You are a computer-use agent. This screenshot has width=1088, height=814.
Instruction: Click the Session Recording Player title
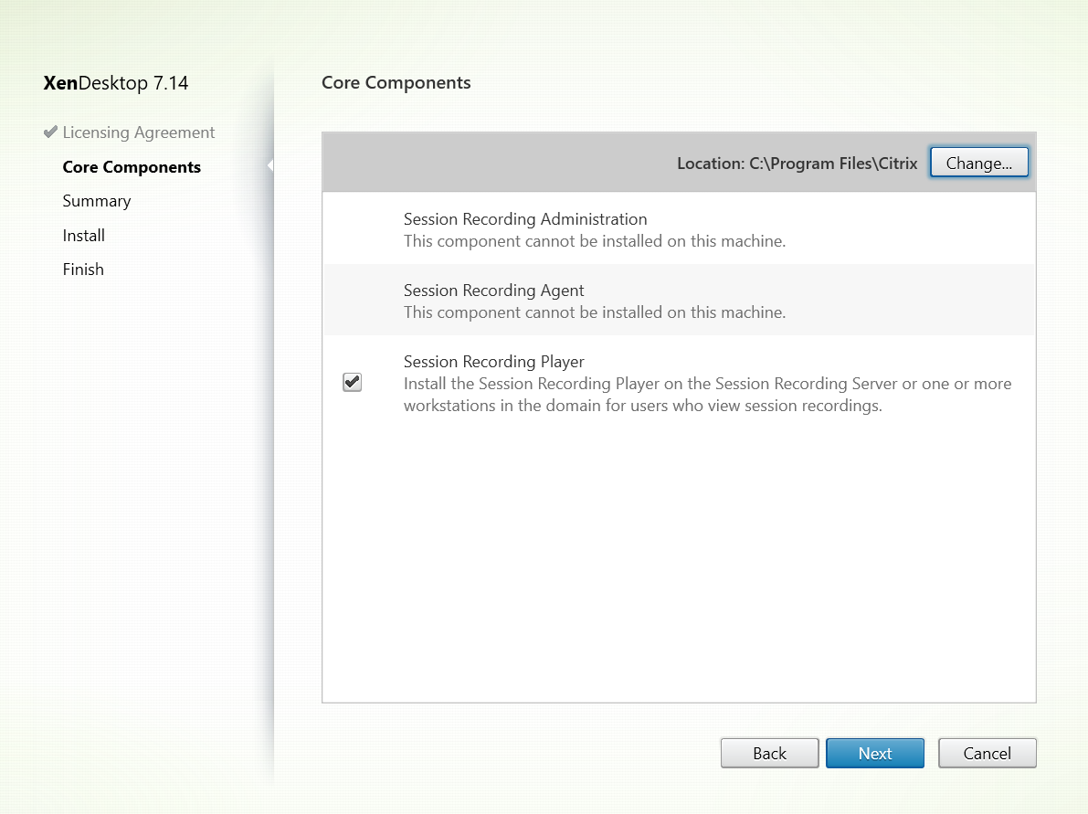click(494, 362)
